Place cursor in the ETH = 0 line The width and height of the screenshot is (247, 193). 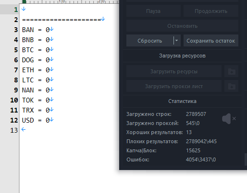(37, 70)
